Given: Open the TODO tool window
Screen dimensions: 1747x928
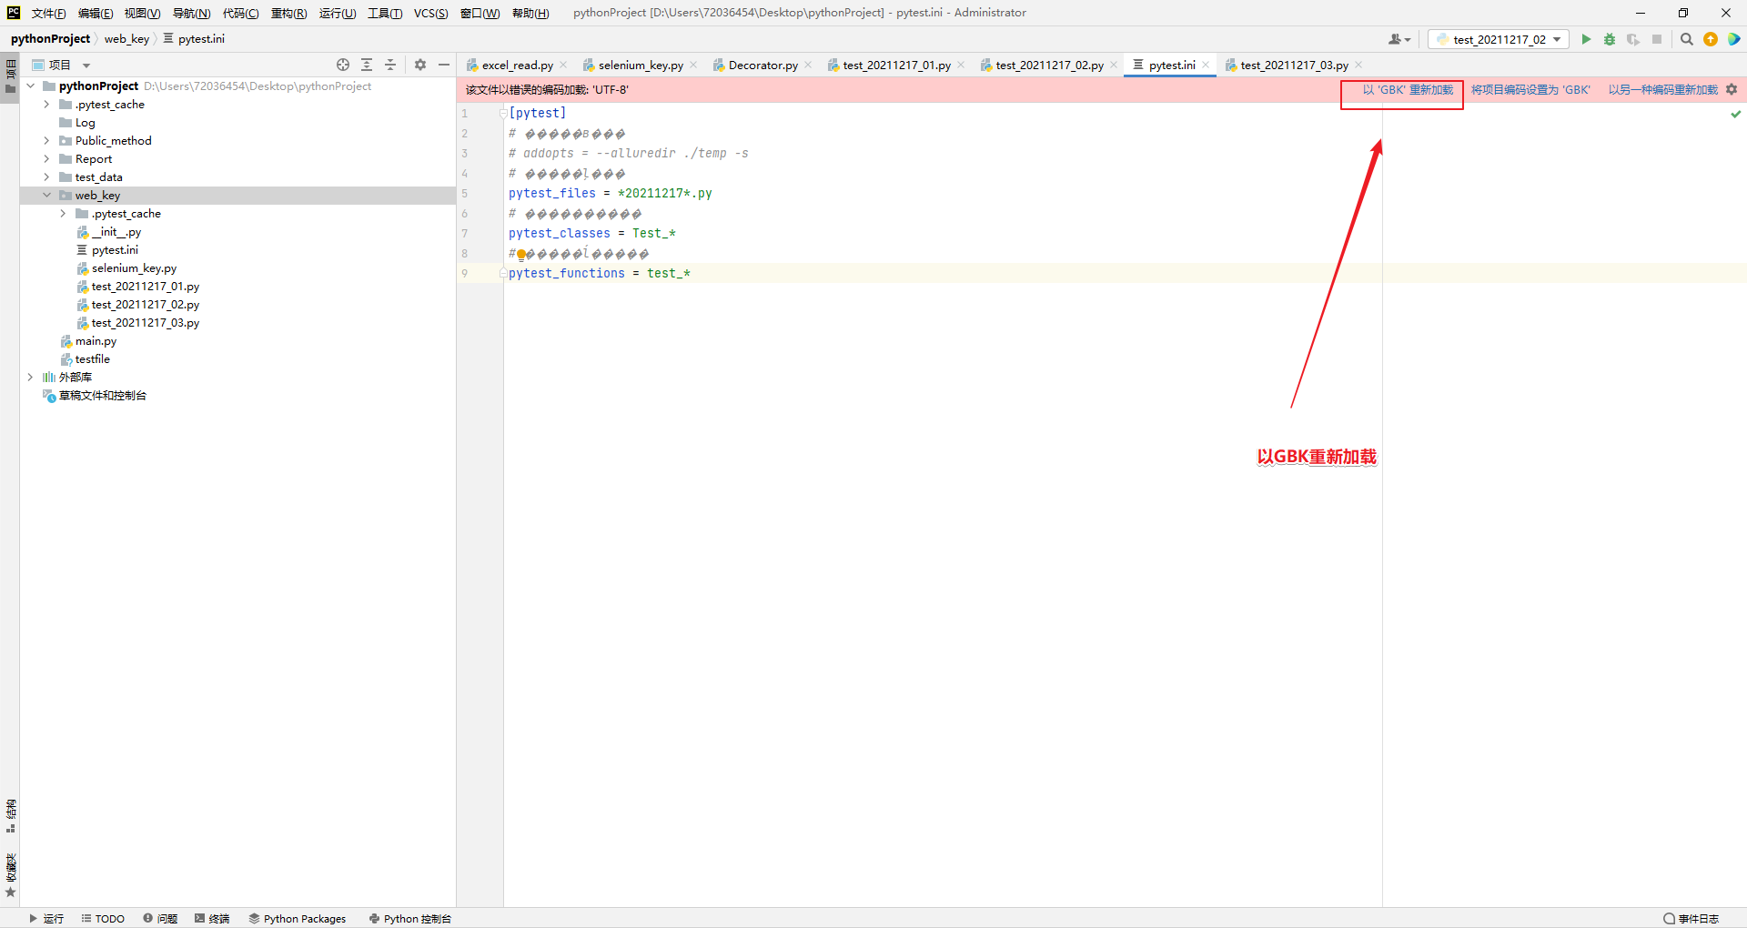Looking at the screenshot, I should tap(103, 919).
